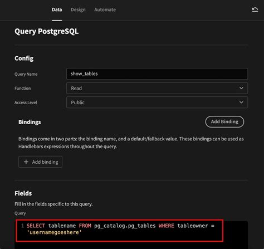Screen dimensions: 264x249
Task: Click the Config section heading
Action: pyautogui.click(x=24, y=58)
